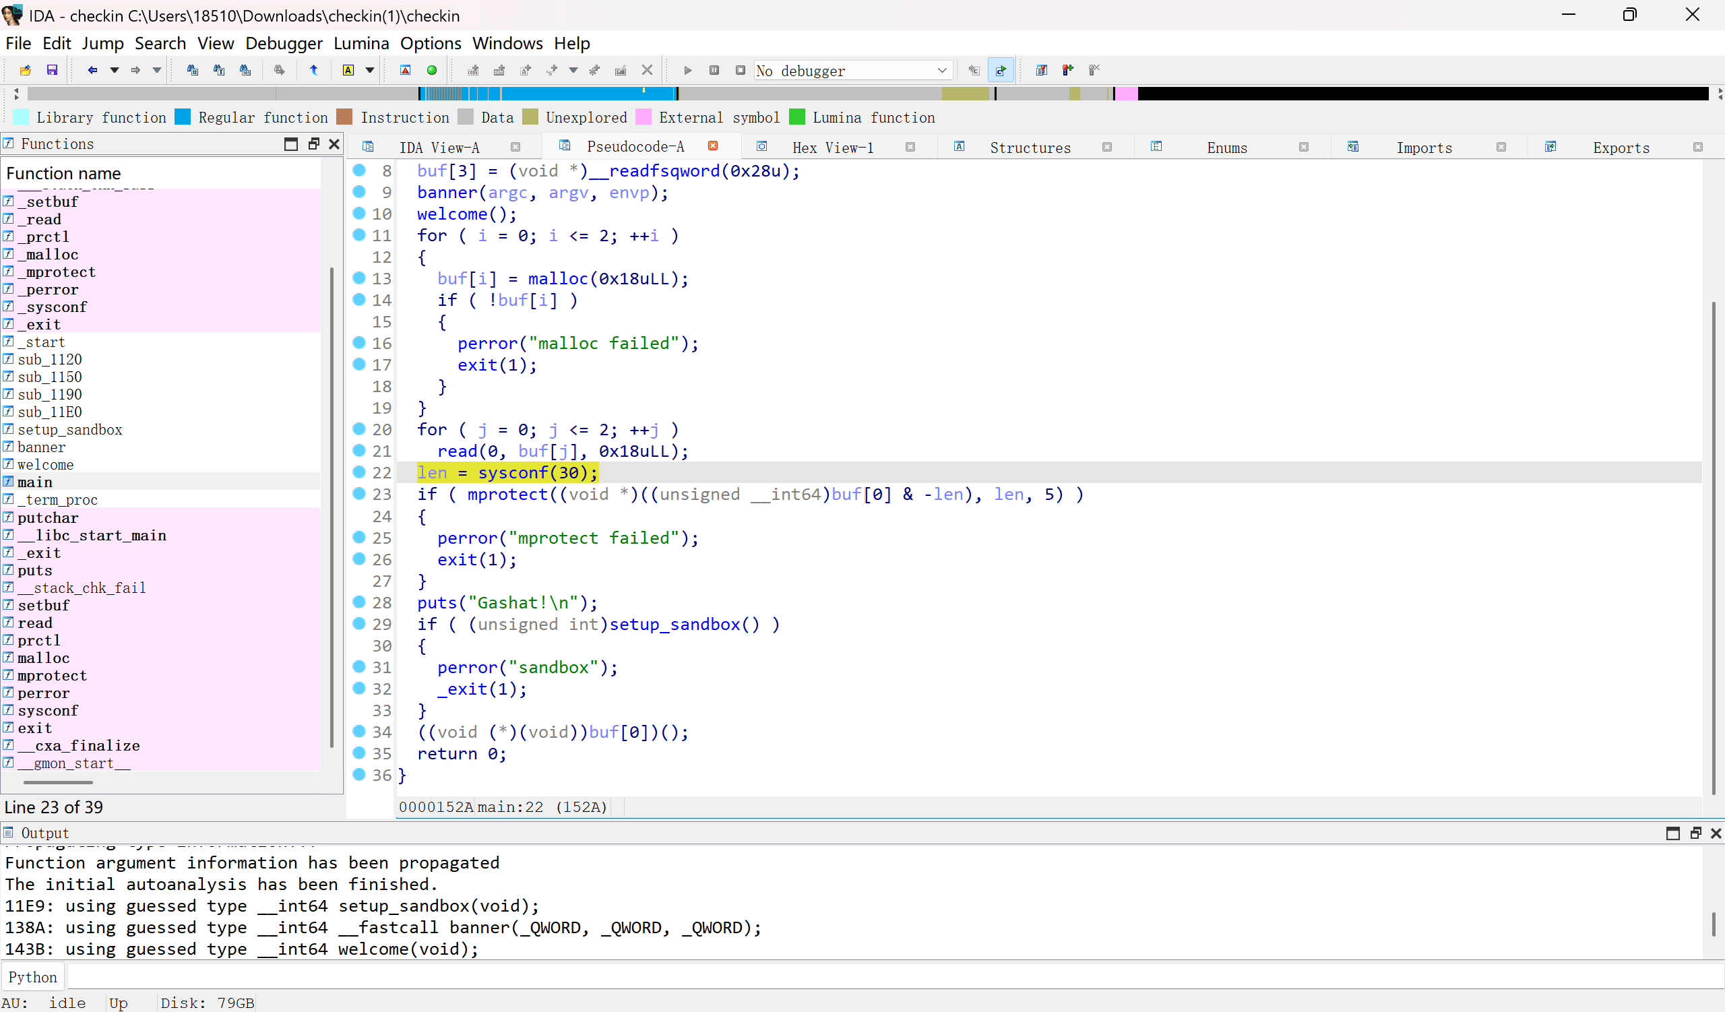The image size is (1725, 1012).
Task: Close the Functions panel
Action: click(334, 144)
